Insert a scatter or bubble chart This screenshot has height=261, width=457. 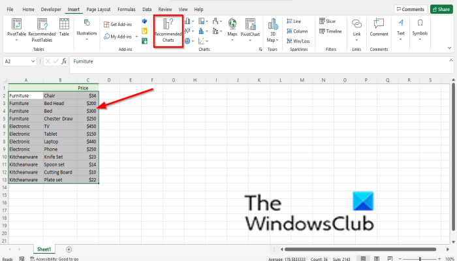(x=201, y=40)
